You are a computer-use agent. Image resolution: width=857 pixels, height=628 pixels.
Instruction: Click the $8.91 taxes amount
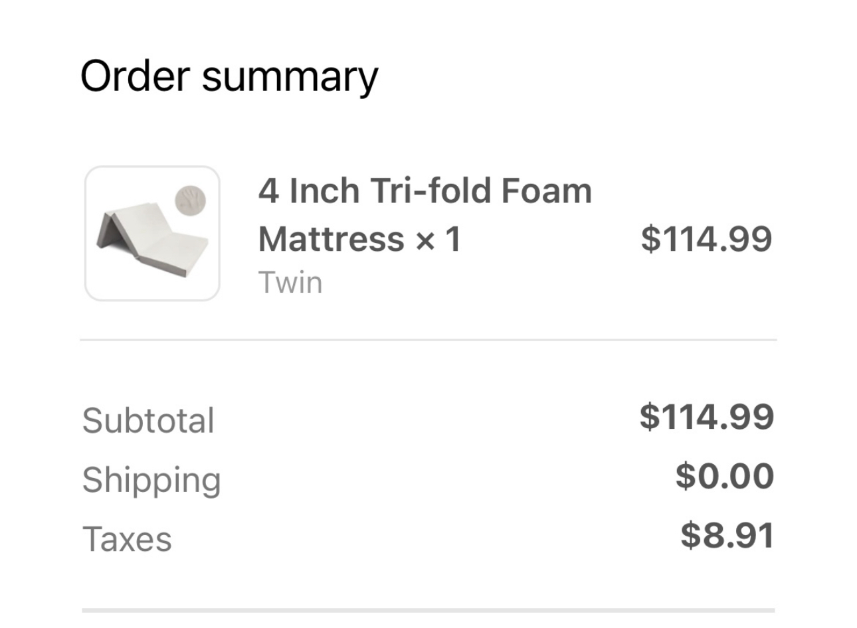[727, 535]
